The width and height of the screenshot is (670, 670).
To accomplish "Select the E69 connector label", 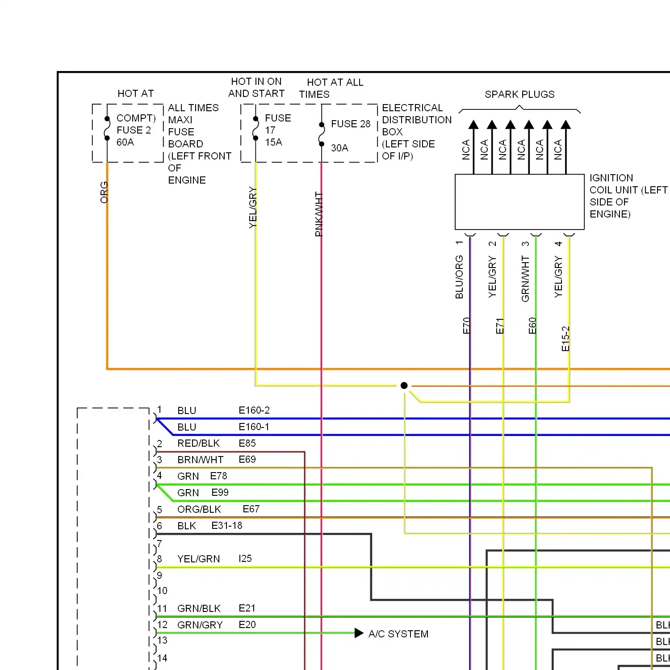I will [x=247, y=459].
